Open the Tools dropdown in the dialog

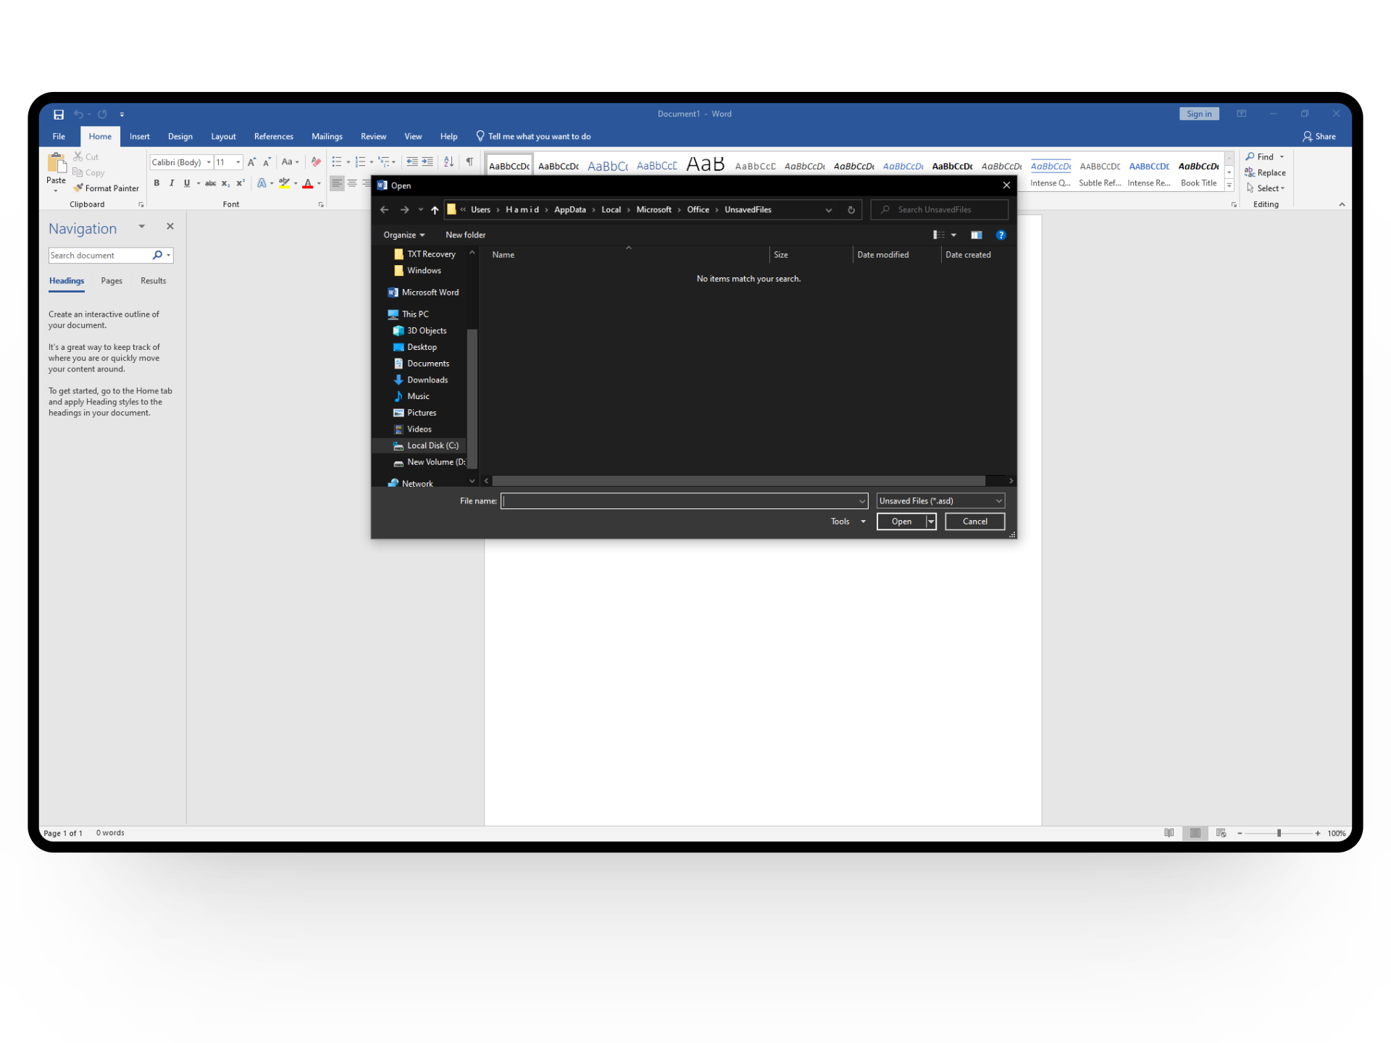848,521
